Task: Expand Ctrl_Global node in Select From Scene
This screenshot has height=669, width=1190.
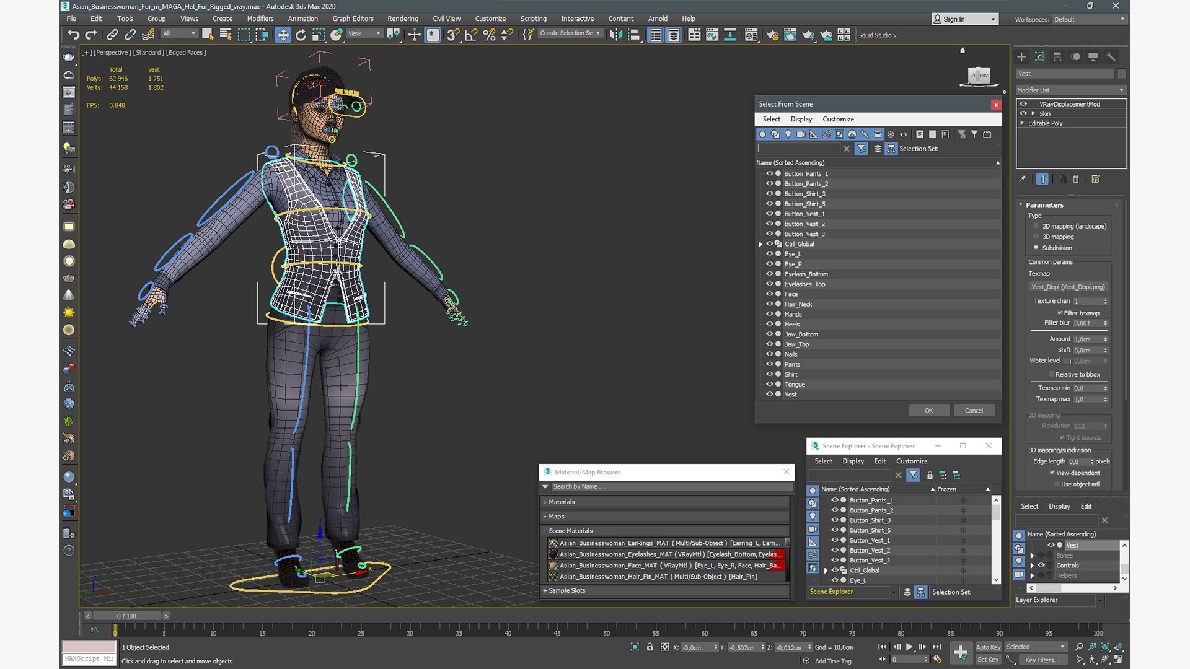Action: [x=760, y=244]
